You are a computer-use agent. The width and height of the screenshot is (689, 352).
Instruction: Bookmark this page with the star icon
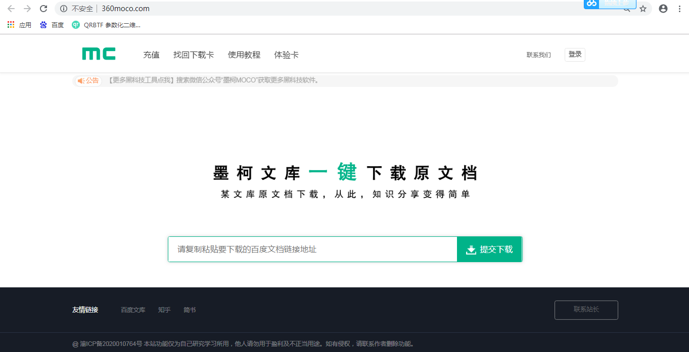[642, 9]
